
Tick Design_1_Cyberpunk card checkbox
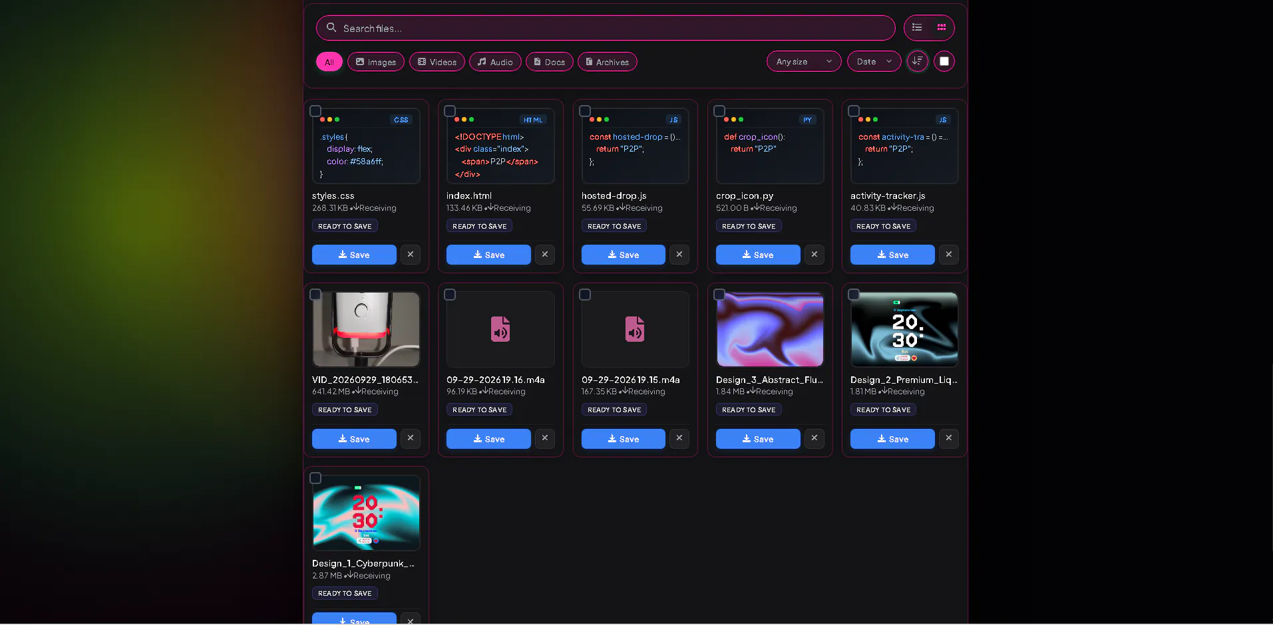pos(316,478)
